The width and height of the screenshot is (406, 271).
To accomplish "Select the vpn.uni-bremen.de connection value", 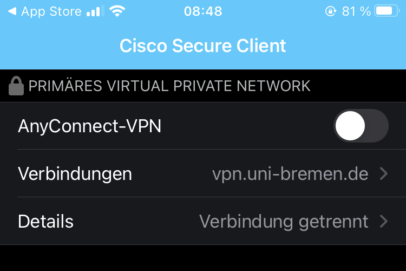I will click(x=290, y=174).
